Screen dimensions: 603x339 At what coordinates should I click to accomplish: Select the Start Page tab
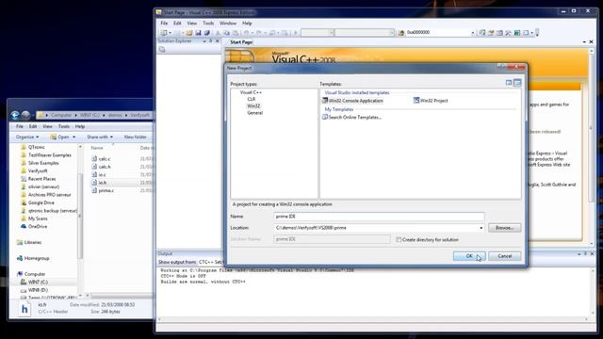tap(241, 42)
